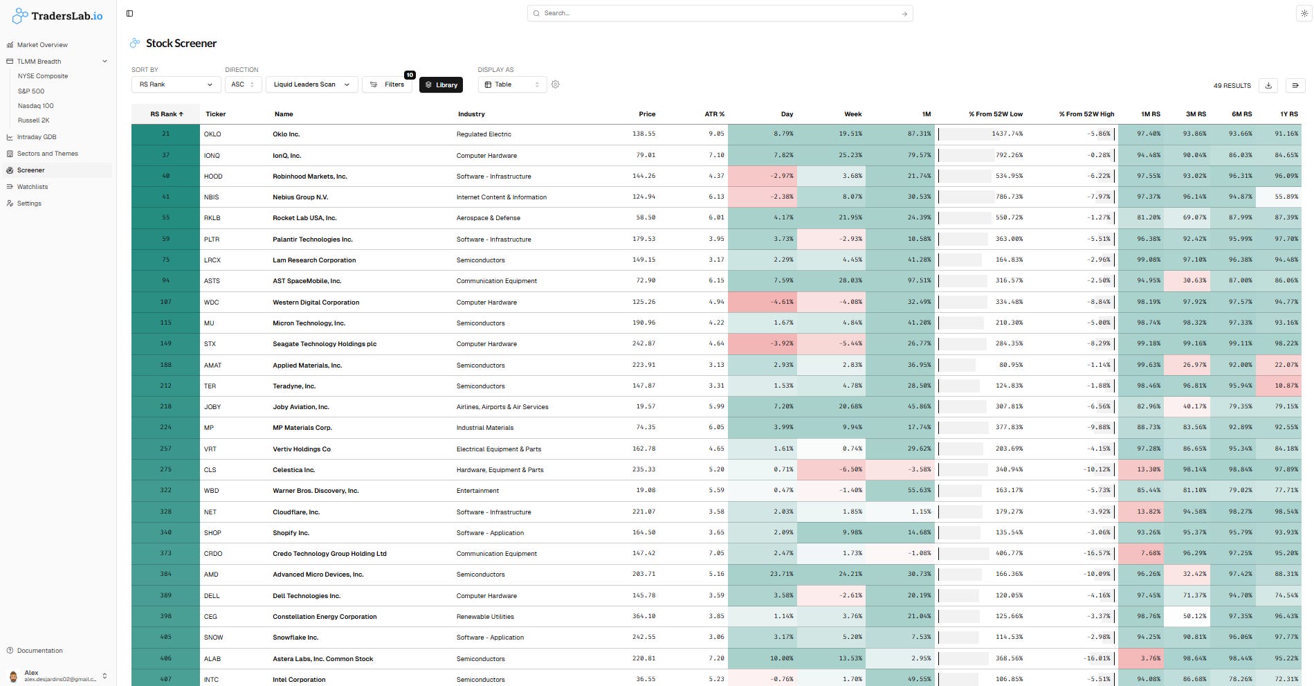
Task: Sort by the Ticker column header
Action: point(216,114)
